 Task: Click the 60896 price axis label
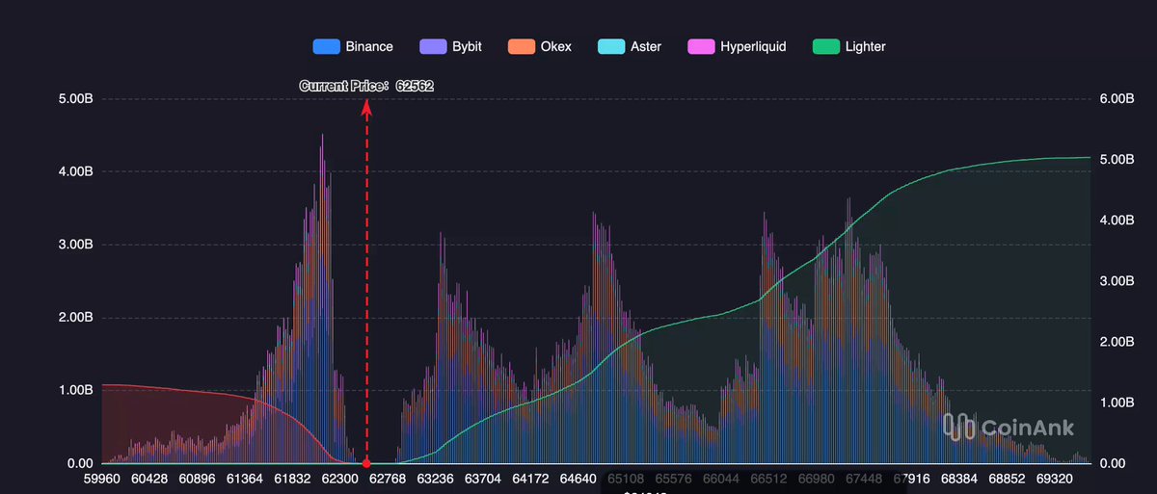coord(197,479)
